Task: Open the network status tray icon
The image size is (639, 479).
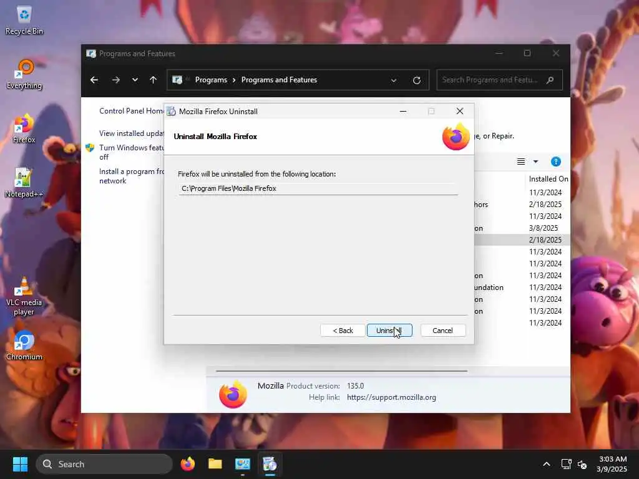Action: tap(566, 464)
